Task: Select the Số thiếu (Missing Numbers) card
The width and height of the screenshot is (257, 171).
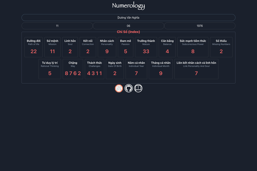Action: (x=221, y=47)
